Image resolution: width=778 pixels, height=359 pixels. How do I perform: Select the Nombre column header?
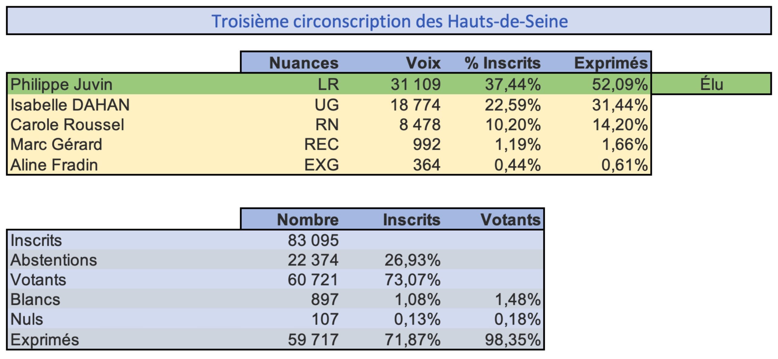point(308,219)
